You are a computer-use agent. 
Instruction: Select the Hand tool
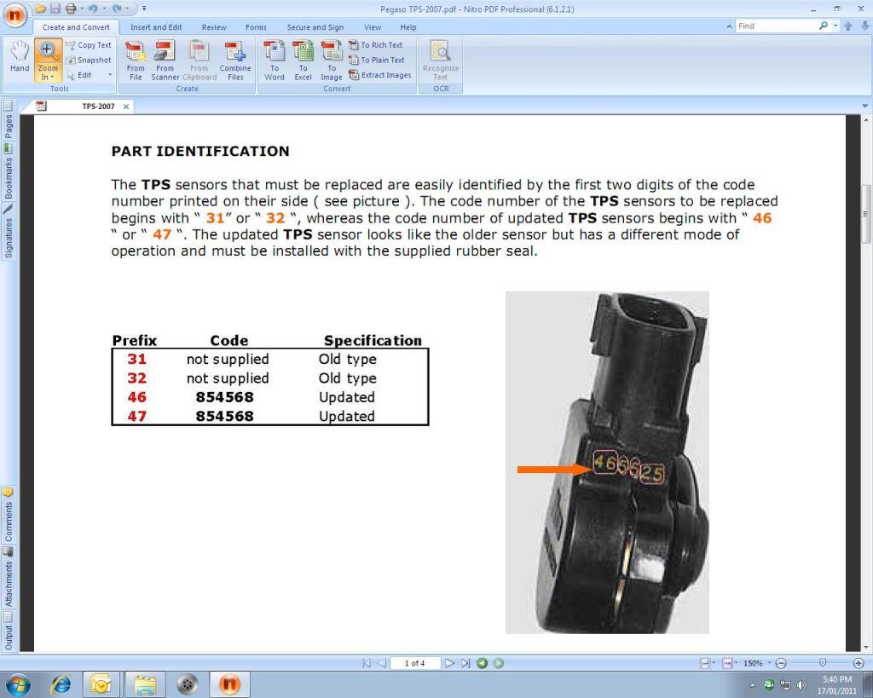point(18,57)
